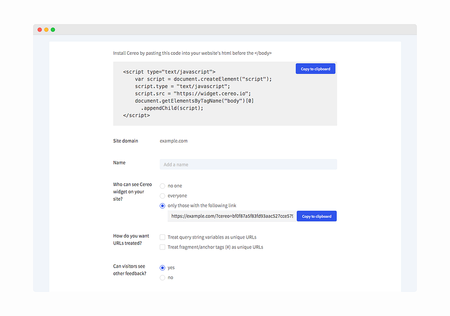The height and width of the screenshot is (316, 450).
Task: Copy the install script to clipboard
Action: tap(316, 69)
